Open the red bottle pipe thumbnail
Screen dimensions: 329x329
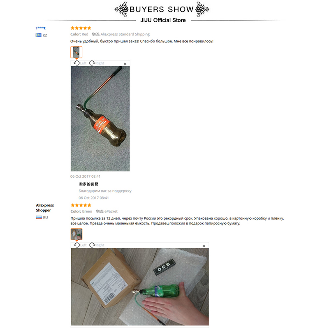click(x=76, y=52)
